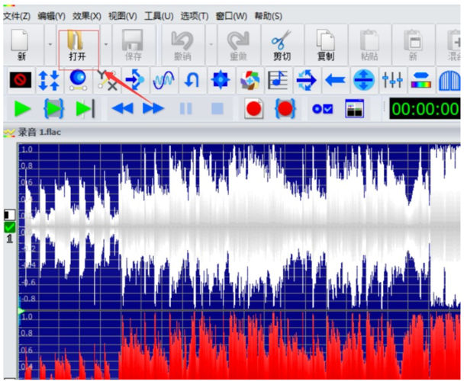Image resolution: width=467 pixels, height=381 pixels.
Task: Open the 效果(X) menu
Action: coord(86,16)
